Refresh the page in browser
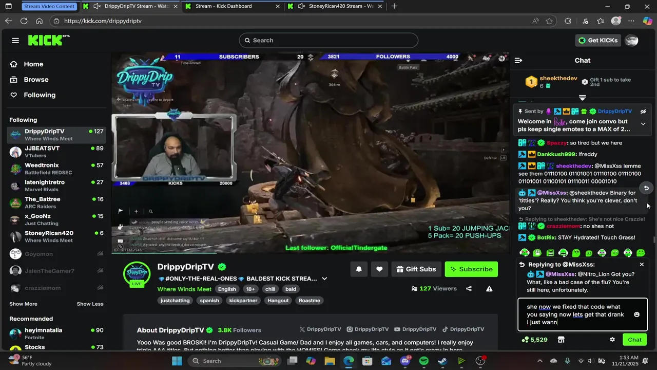Screen dimensions: 657x370 coord(24,21)
